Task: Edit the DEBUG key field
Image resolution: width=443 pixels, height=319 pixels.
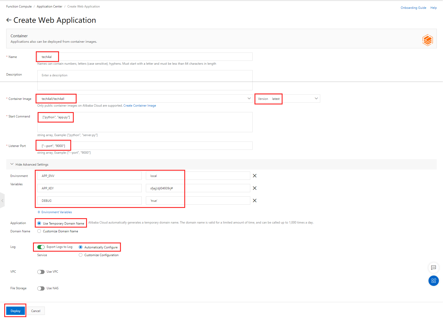Action: (89, 201)
